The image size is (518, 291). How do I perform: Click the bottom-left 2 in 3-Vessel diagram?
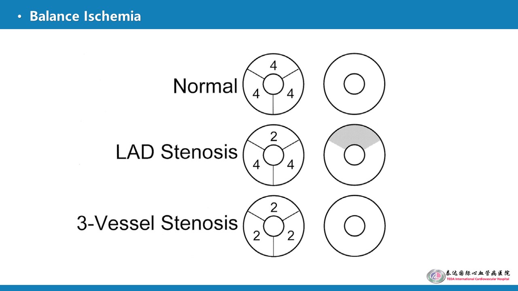point(256,236)
